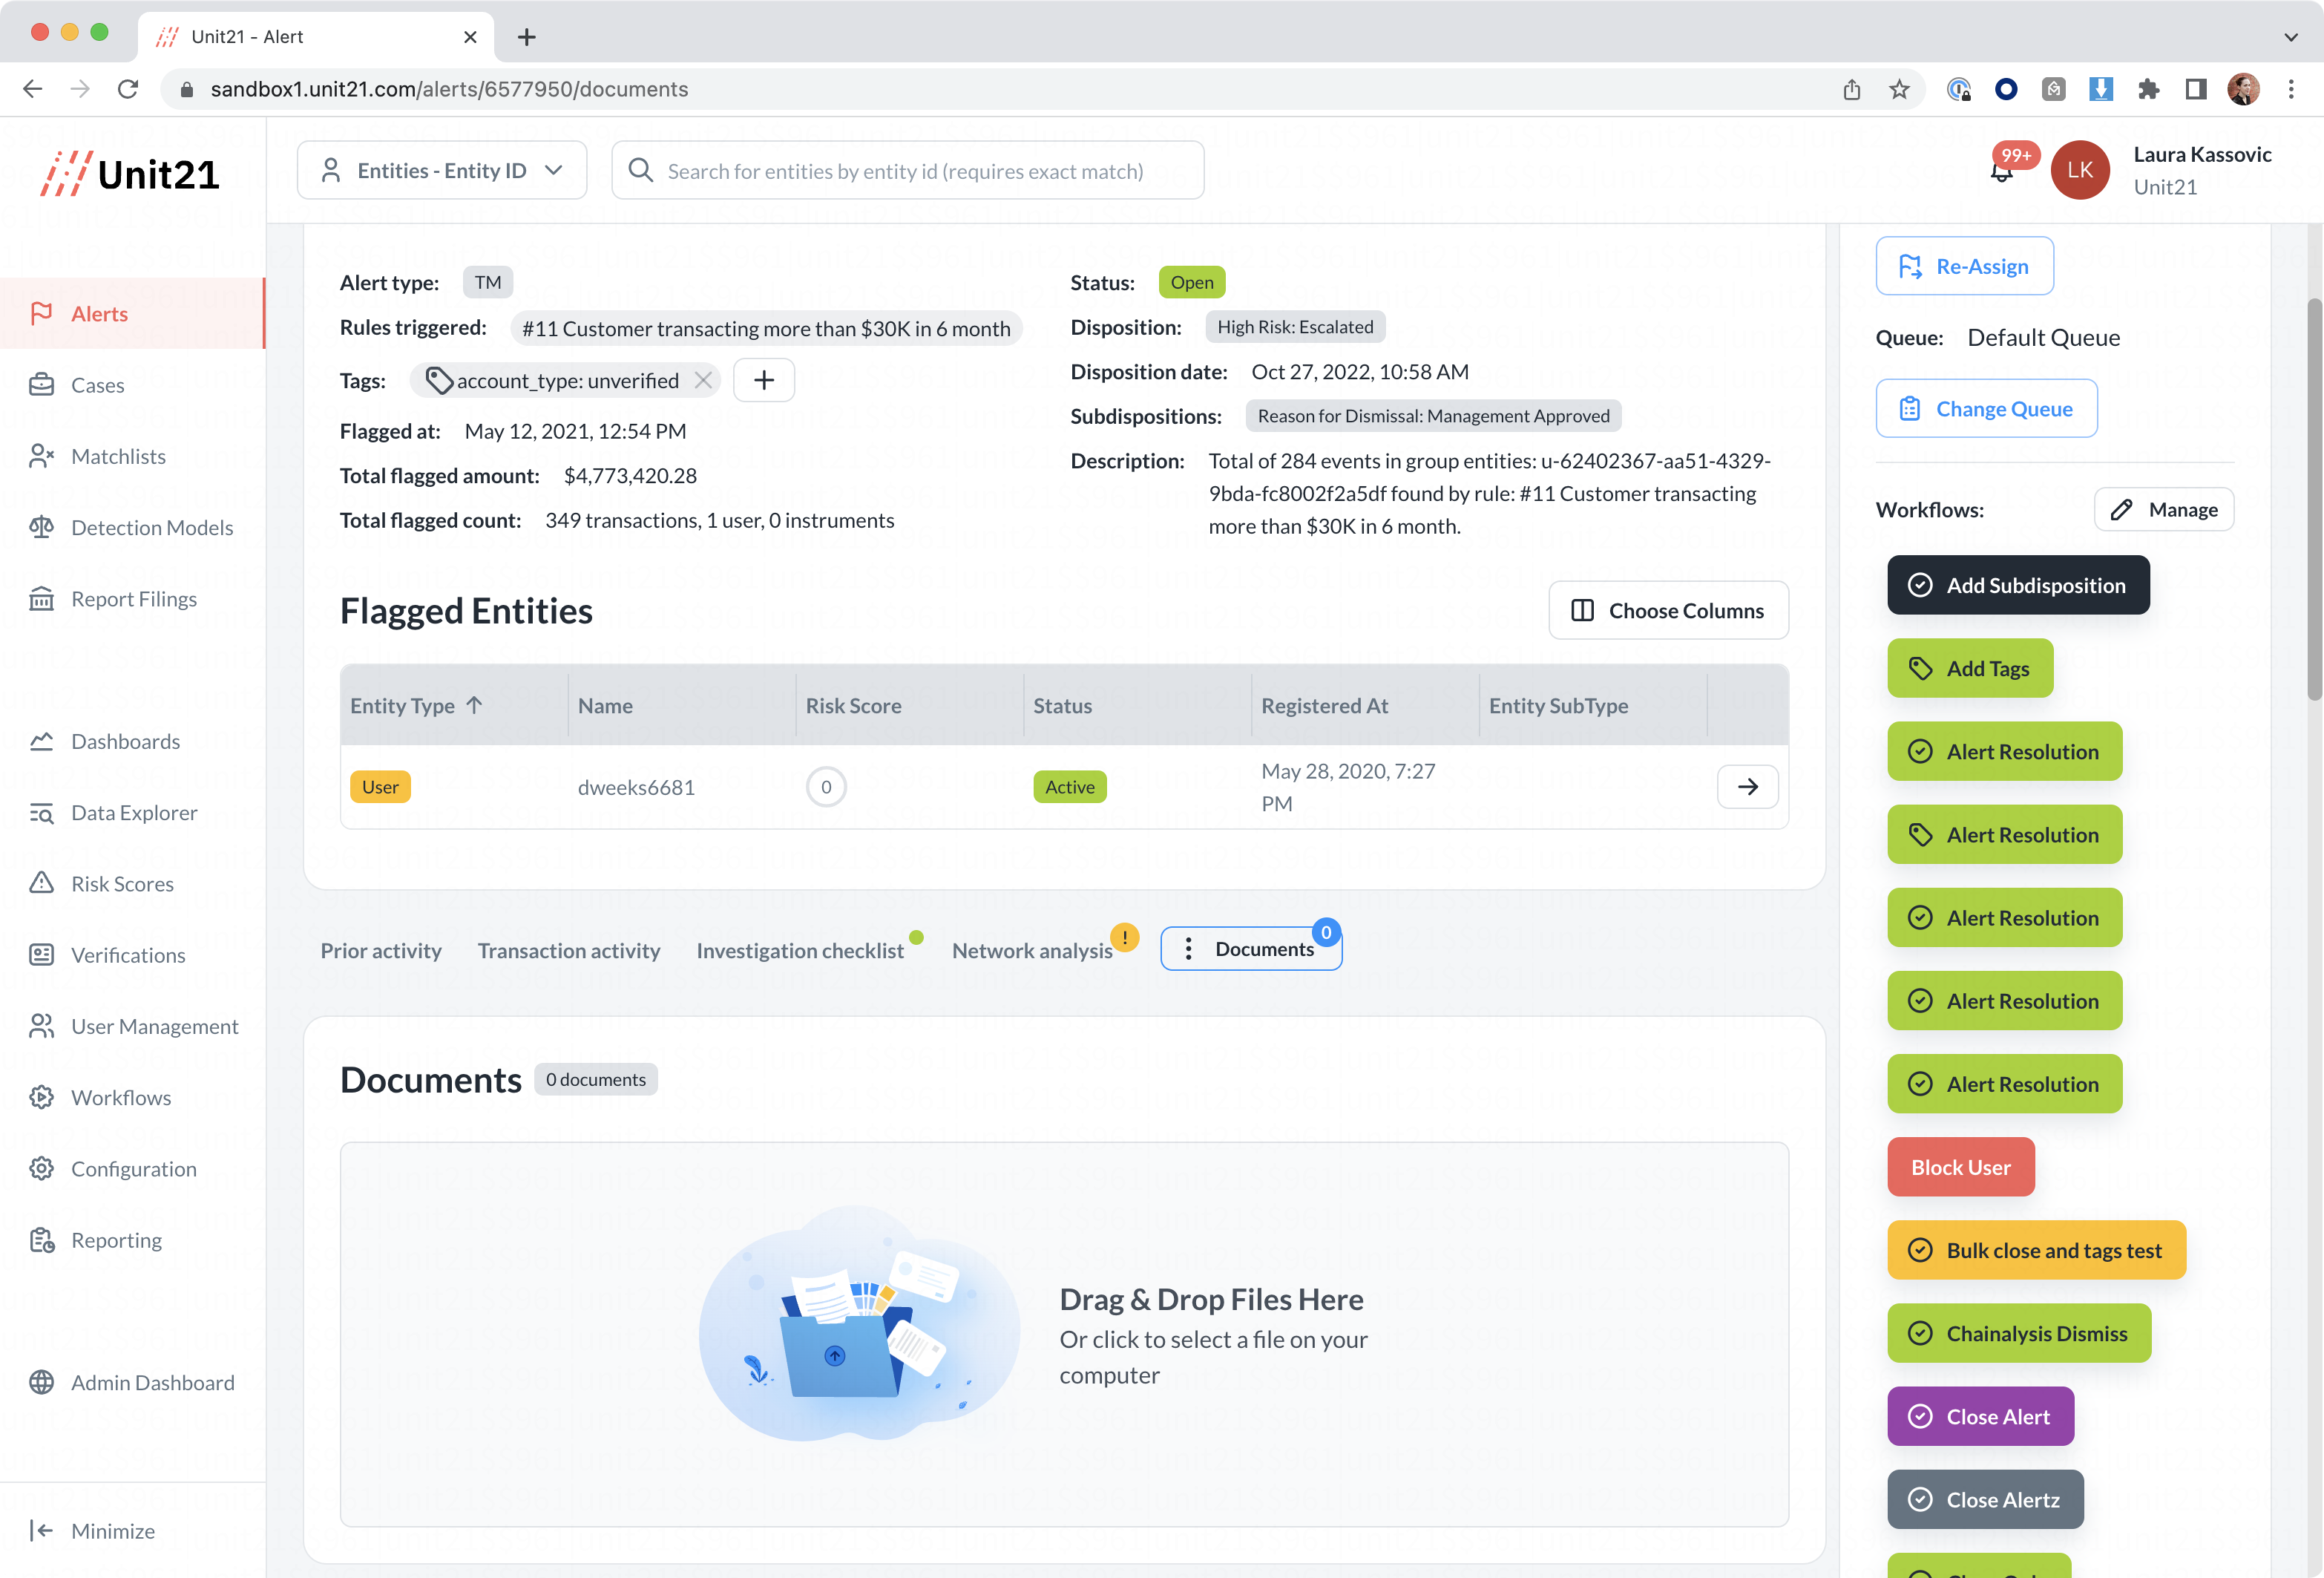
Task: Click the notifications bell icon
Action: pos(2001,172)
